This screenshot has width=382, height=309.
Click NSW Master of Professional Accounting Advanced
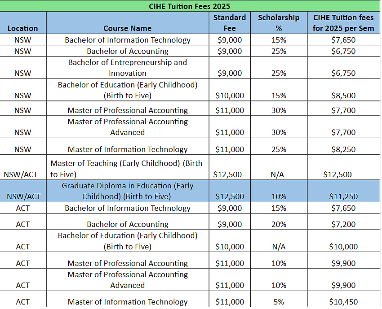pos(128,127)
